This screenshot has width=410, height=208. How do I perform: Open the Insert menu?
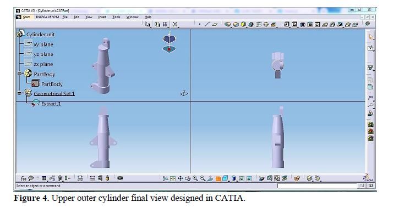[x=102, y=17]
